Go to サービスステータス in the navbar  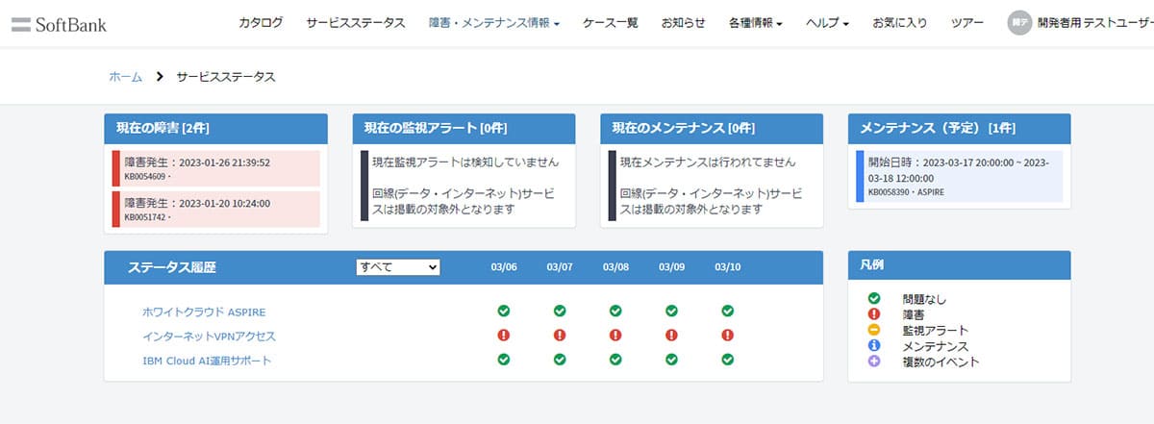coord(356,23)
